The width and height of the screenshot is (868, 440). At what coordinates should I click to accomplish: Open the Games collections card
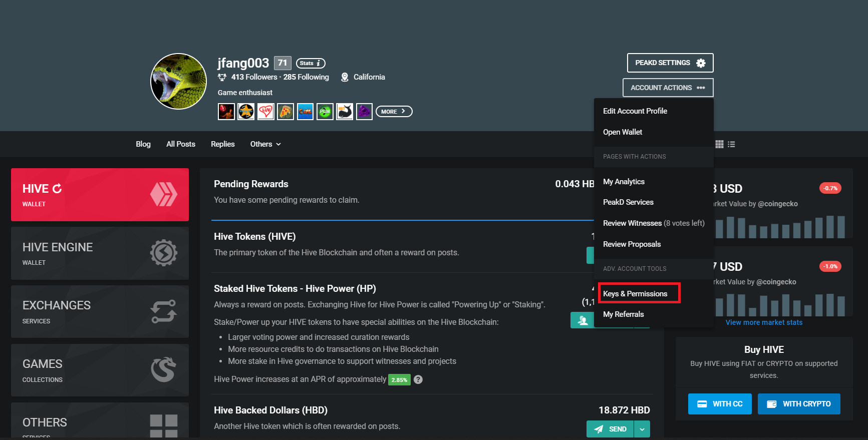click(x=100, y=370)
